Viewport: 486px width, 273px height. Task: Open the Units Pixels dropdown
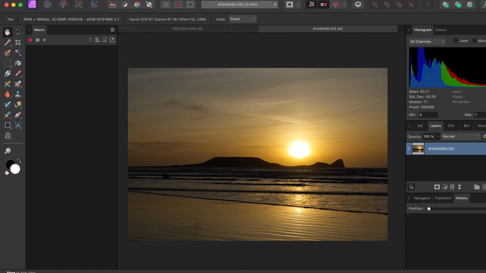243,19
